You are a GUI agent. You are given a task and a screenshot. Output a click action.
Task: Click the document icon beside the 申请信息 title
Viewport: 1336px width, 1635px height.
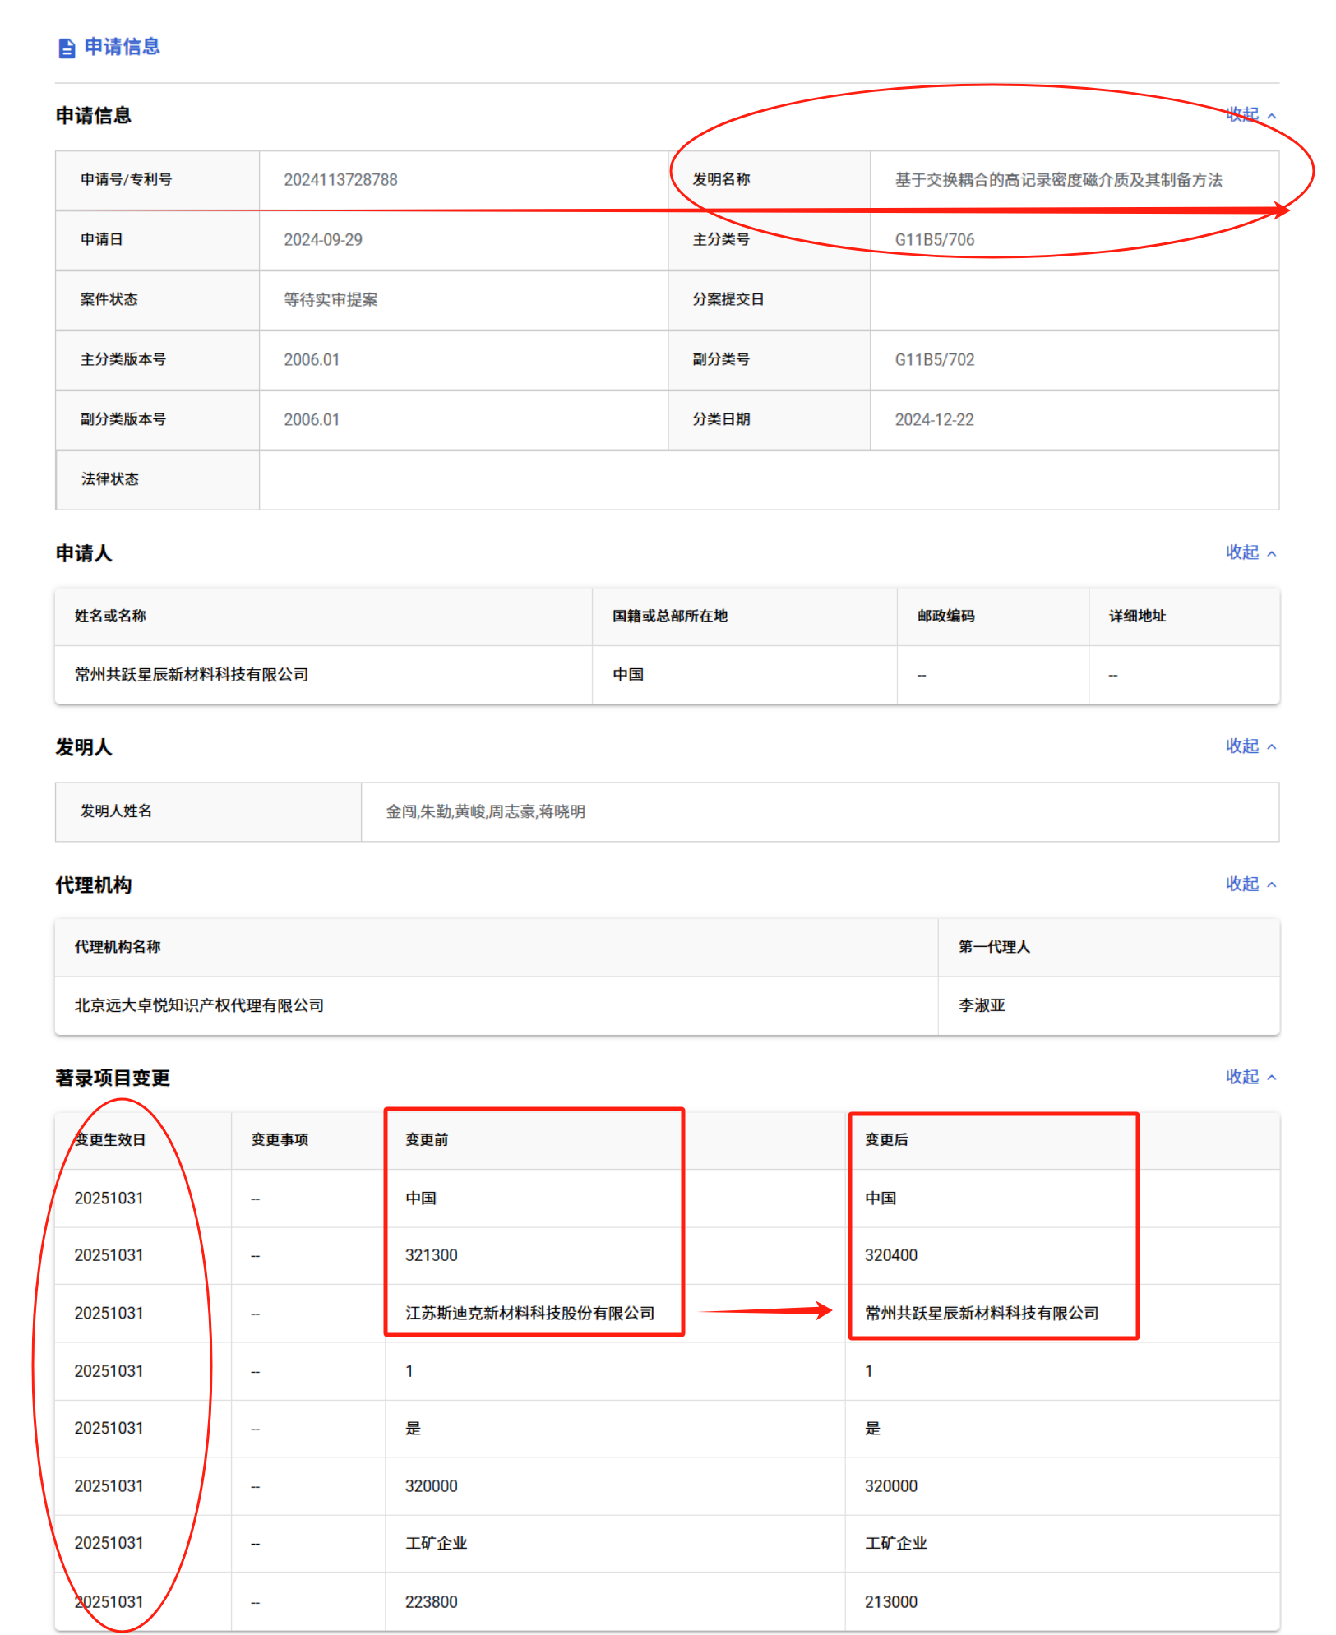(67, 48)
